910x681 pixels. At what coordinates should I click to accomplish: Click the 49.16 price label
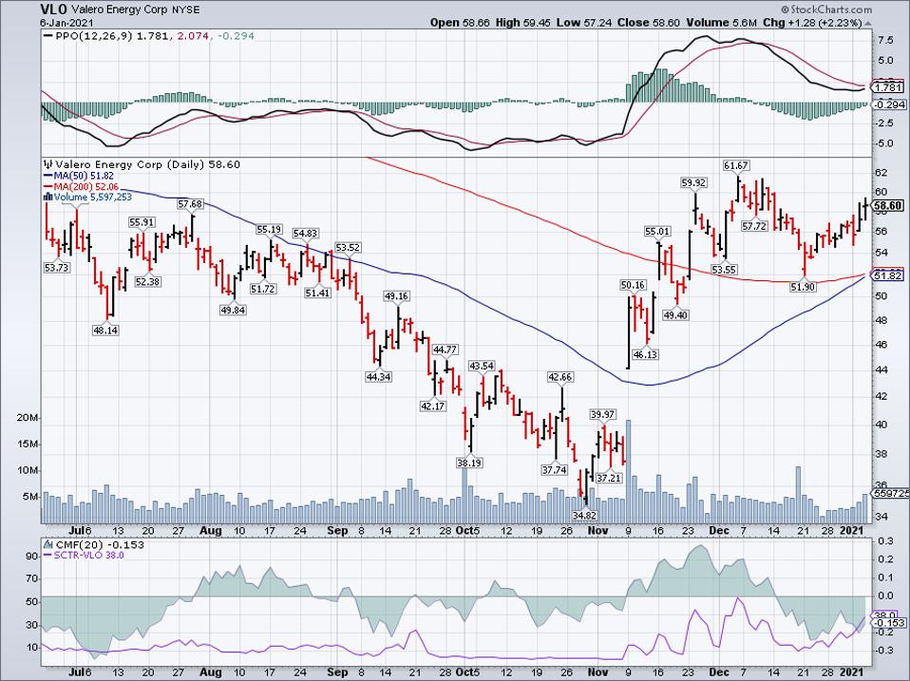tap(396, 296)
